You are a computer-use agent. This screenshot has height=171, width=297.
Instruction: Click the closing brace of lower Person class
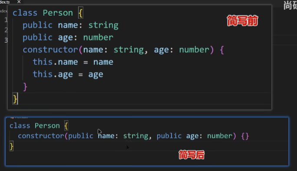pos(11,146)
